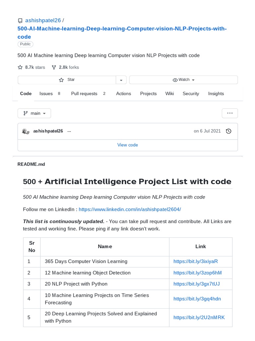This screenshot has width=255, height=341.
Task: Expand commit message ellipsis after ashishpatel26
Action: [x=69, y=131]
